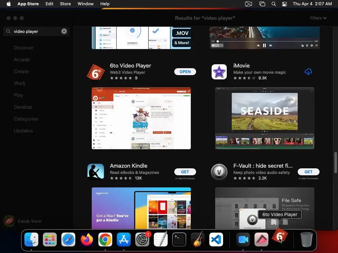
Task: Click the iMovie title link
Action: pyautogui.click(x=241, y=66)
